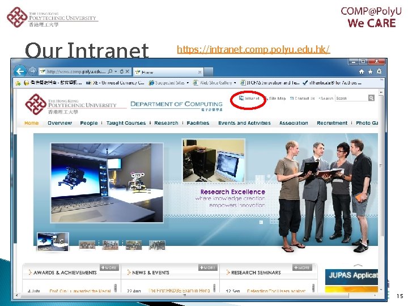Go back with the browser back arrow
This screenshot has height=306, width=408.
pos(20,71)
